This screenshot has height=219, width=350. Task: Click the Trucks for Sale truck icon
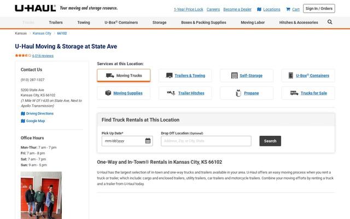click(x=294, y=93)
